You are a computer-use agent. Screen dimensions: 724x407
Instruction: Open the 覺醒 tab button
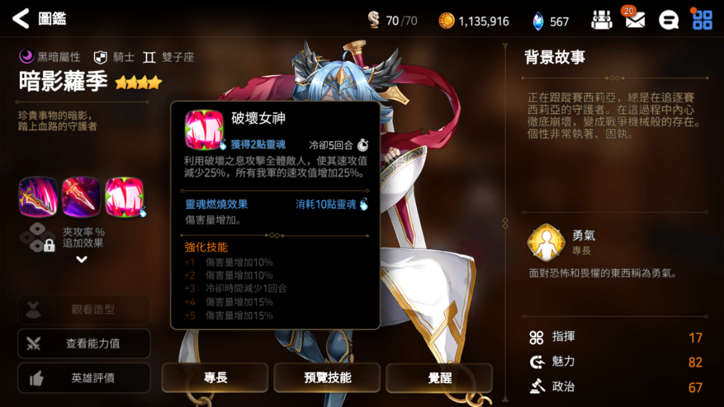(x=439, y=378)
